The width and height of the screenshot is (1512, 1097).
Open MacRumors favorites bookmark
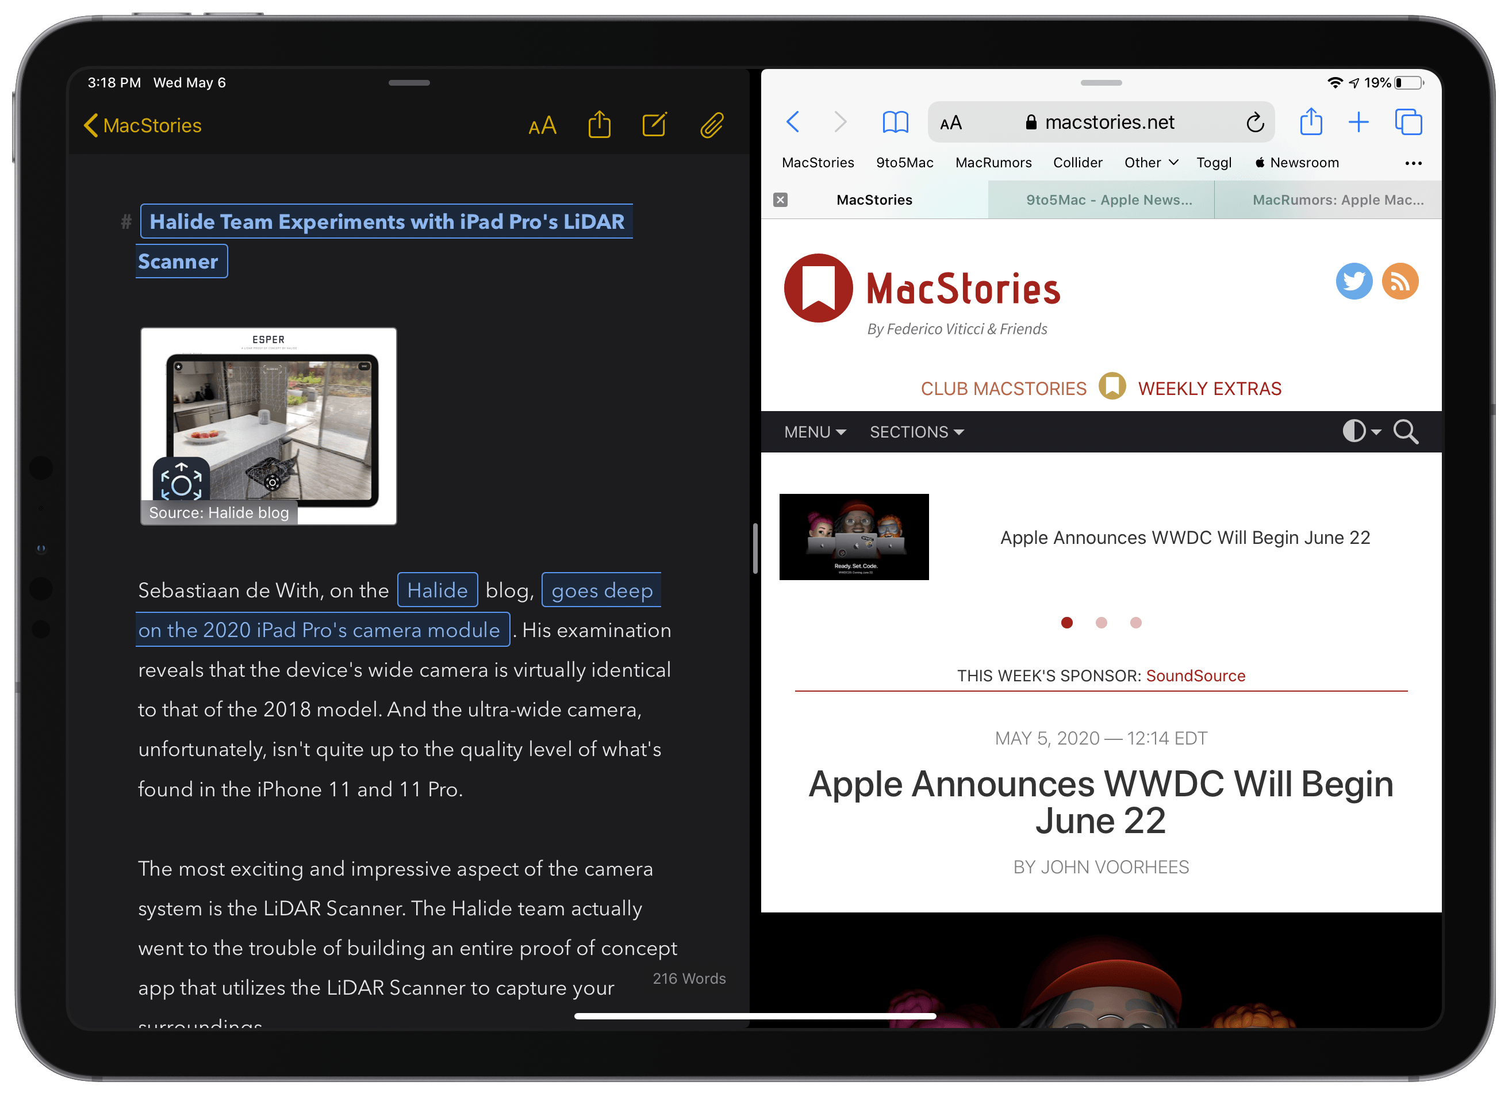tap(993, 163)
